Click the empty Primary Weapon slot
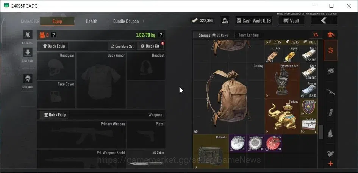358x173 pixels. click(x=81, y=135)
